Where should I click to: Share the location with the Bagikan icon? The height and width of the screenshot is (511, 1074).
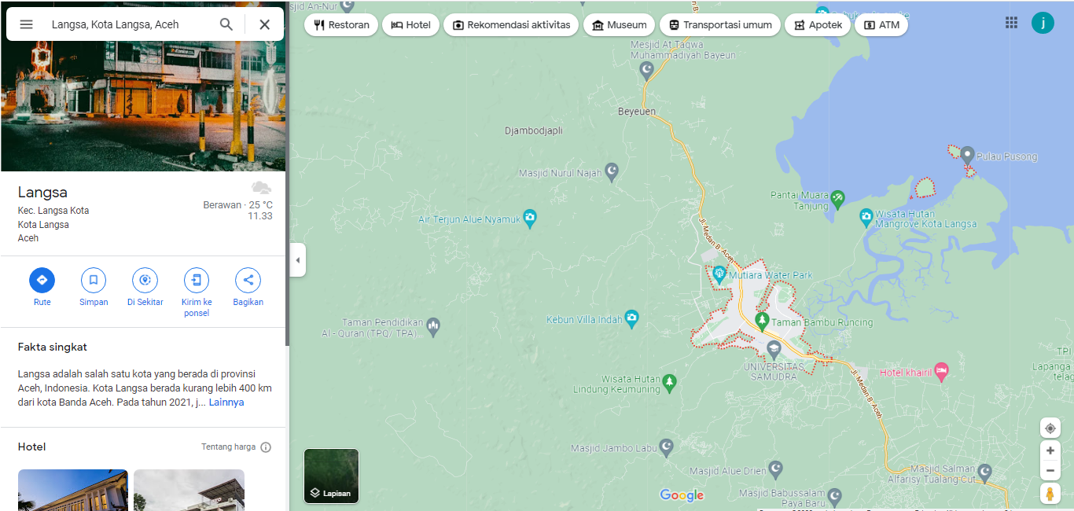pos(248,280)
